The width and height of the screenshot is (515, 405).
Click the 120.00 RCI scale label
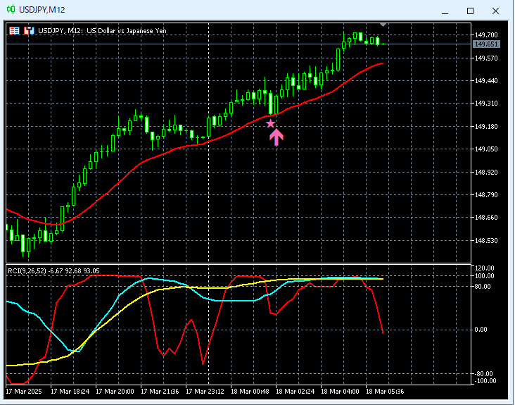click(485, 268)
